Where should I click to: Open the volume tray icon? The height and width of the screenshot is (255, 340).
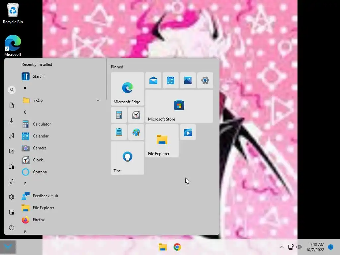(x=299, y=247)
